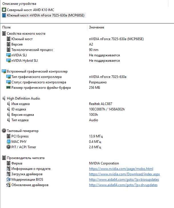
Task: Select the nVIDIA nForce south bridge device icon
Action: [x=4, y=15]
